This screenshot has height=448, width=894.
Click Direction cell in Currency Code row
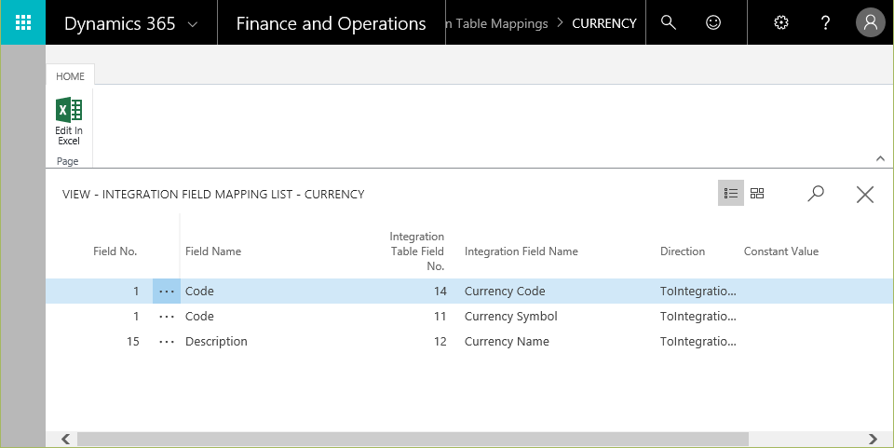[698, 292]
